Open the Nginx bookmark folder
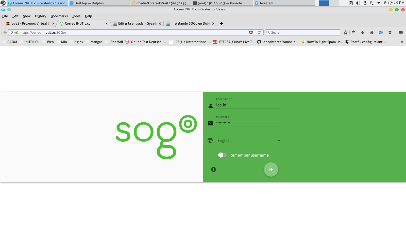The height and width of the screenshot is (228, 406). 76,42
